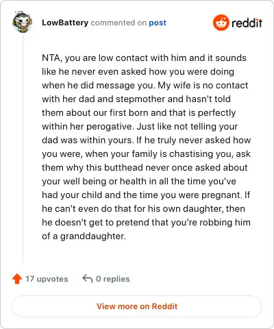
Task: Click the reddit wordmark text logo
Action: (247, 23)
